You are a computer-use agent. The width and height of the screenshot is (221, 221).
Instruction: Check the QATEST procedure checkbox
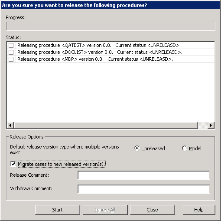(x=11, y=45)
